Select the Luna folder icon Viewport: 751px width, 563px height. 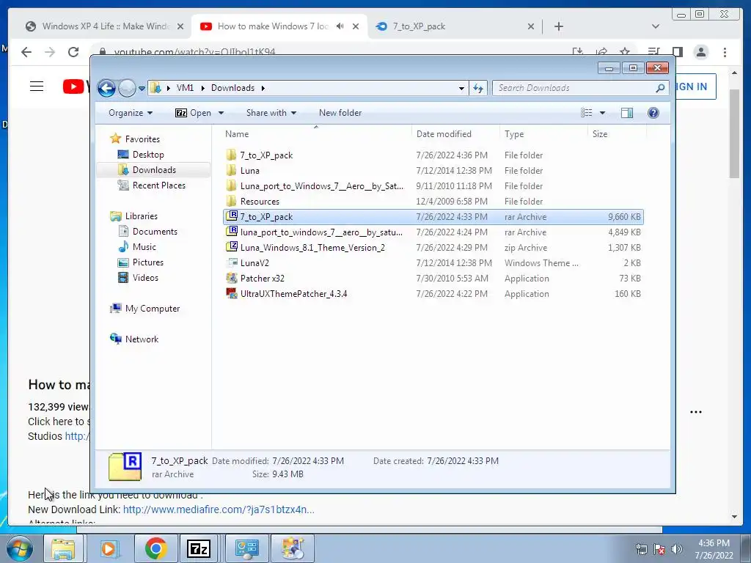pyautogui.click(x=231, y=170)
